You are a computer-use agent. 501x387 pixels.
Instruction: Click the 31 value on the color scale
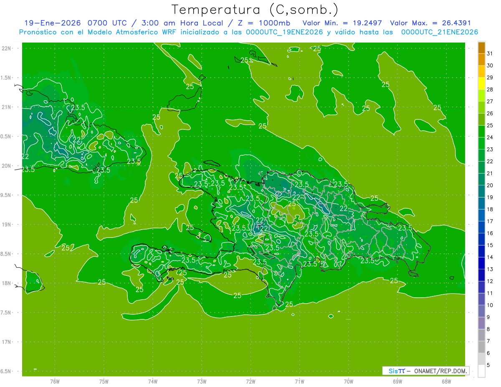point(490,53)
